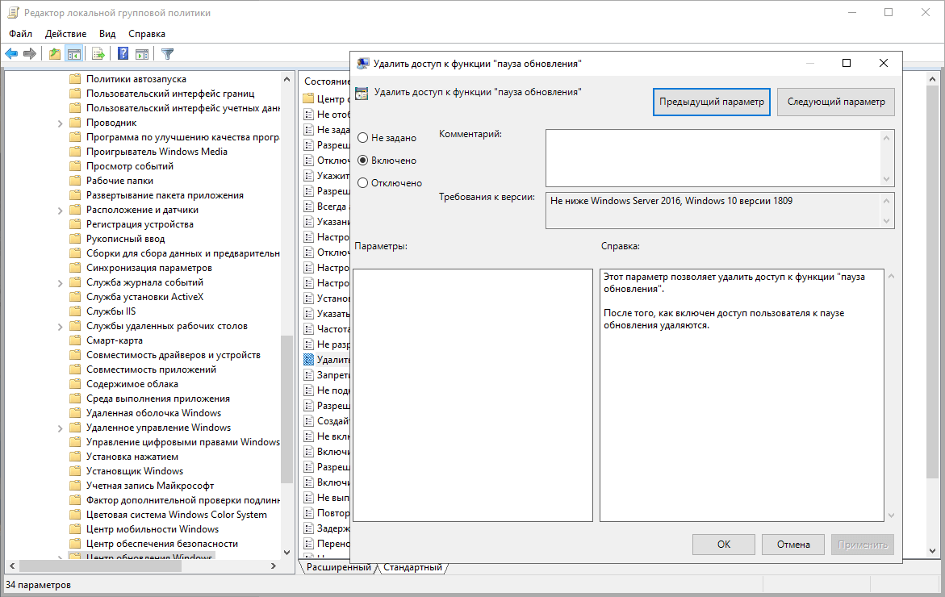Select the Отключено radio button

click(x=364, y=182)
